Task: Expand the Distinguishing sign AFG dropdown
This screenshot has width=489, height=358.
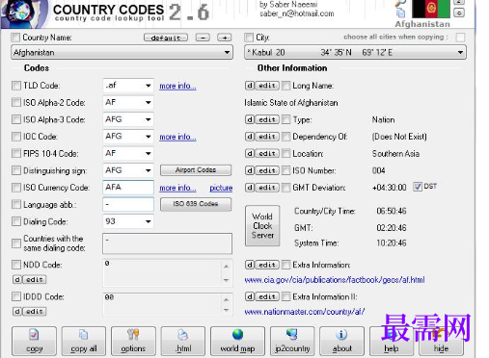Action: tap(148, 170)
